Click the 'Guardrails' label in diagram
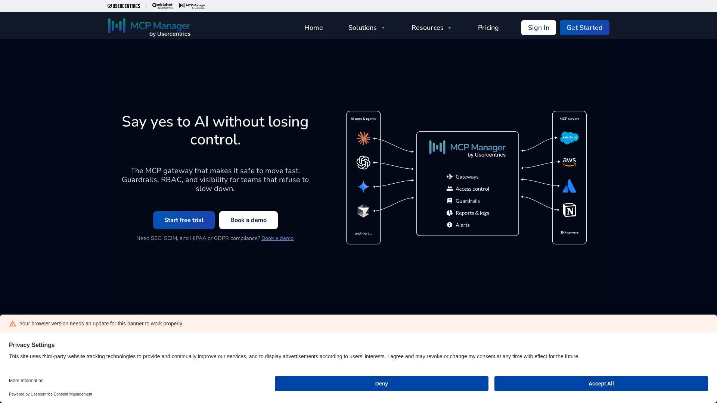717x403 pixels. (x=468, y=201)
